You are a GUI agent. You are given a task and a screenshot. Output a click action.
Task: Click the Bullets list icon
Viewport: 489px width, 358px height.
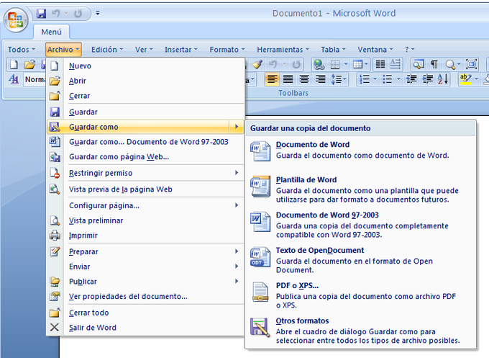[387, 79]
